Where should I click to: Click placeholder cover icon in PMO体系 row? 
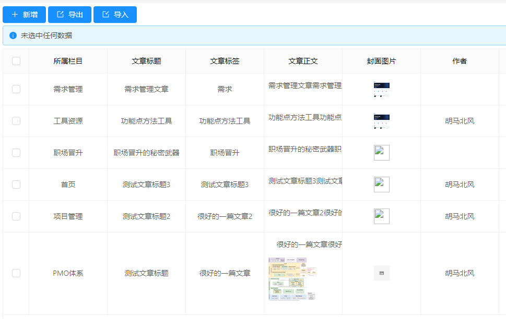tap(381, 273)
